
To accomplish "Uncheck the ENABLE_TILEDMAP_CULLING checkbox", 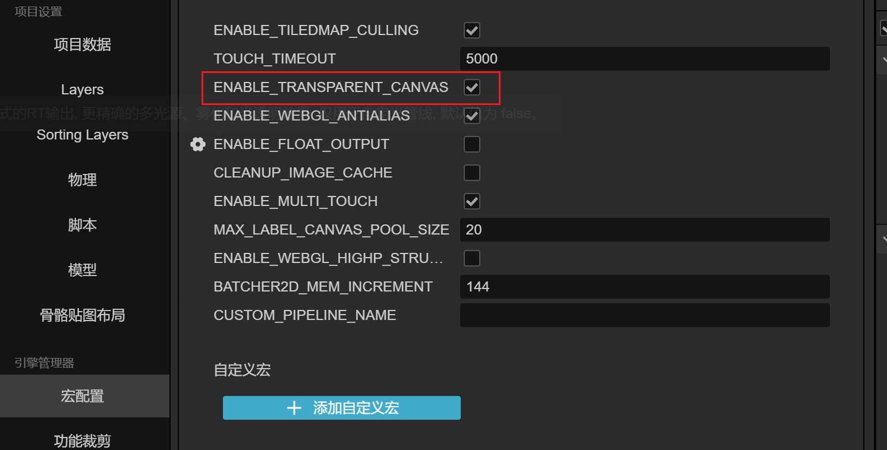I will click(x=472, y=30).
